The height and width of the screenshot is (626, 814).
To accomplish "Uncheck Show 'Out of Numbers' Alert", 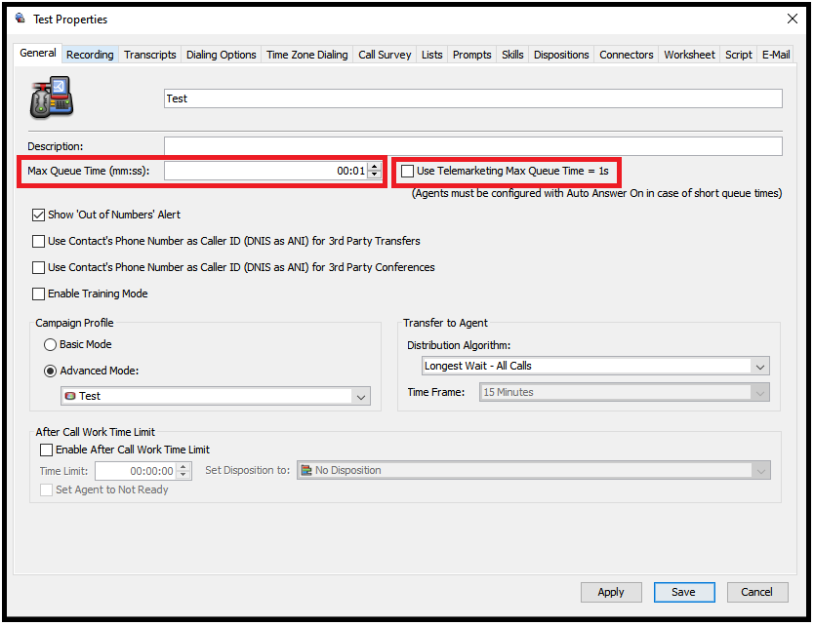I will [38, 215].
